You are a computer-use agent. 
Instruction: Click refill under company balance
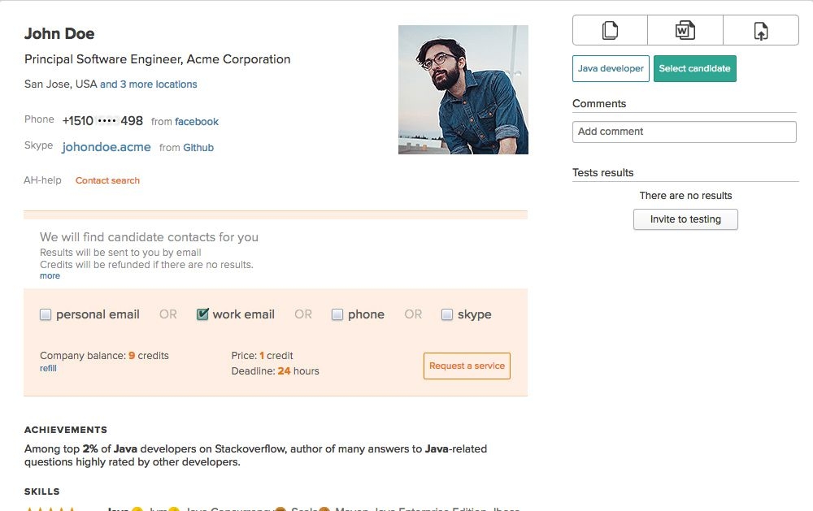(x=48, y=369)
